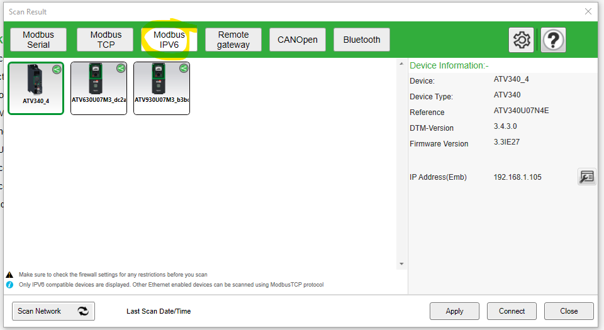Click the reference value ATV340U07N4E
Viewport: 604px width, 330px height.
tap(521, 111)
